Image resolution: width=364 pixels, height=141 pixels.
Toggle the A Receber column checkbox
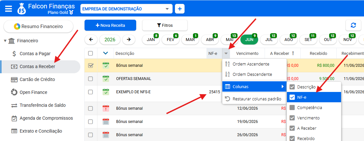(292, 128)
